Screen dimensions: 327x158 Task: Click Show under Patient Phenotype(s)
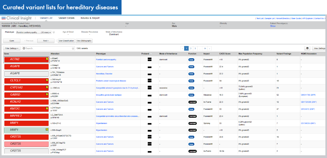(x=273, y=26)
